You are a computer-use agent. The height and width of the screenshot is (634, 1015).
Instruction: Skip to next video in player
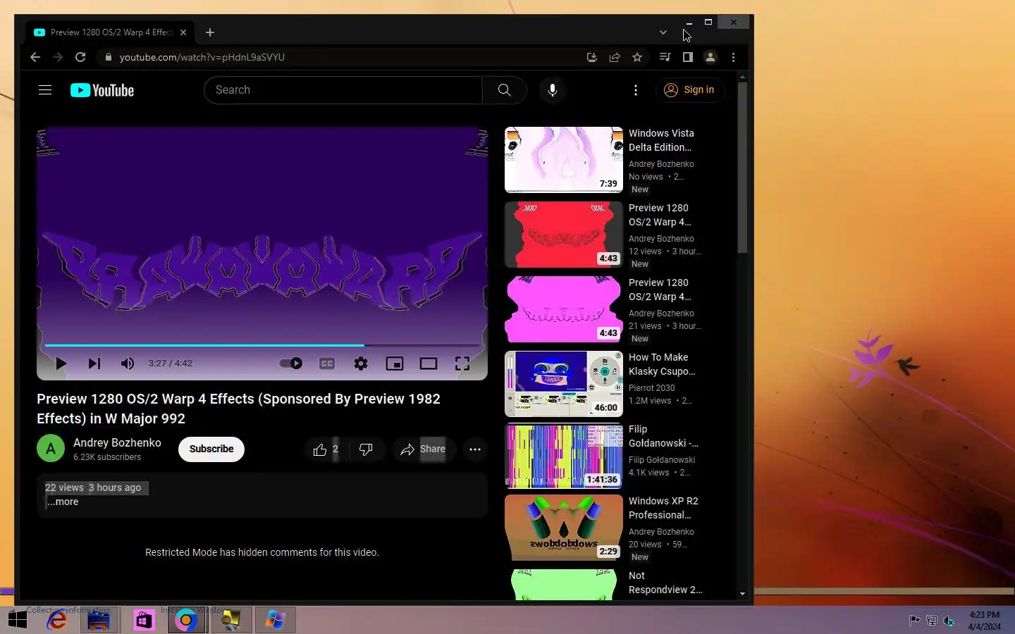(94, 363)
